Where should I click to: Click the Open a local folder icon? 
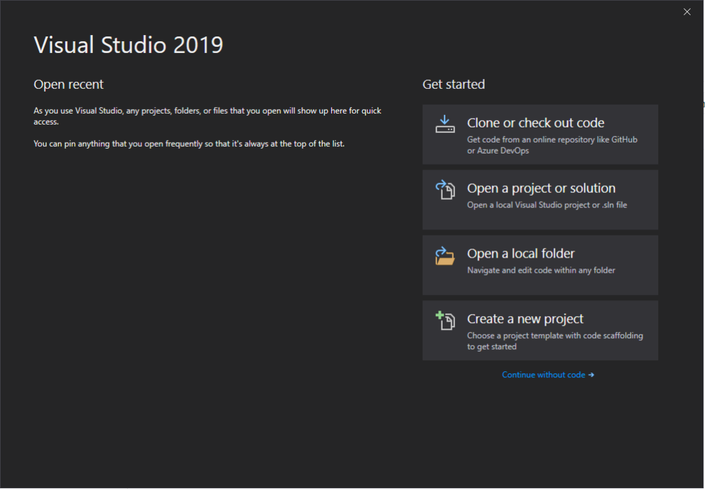(x=445, y=256)
